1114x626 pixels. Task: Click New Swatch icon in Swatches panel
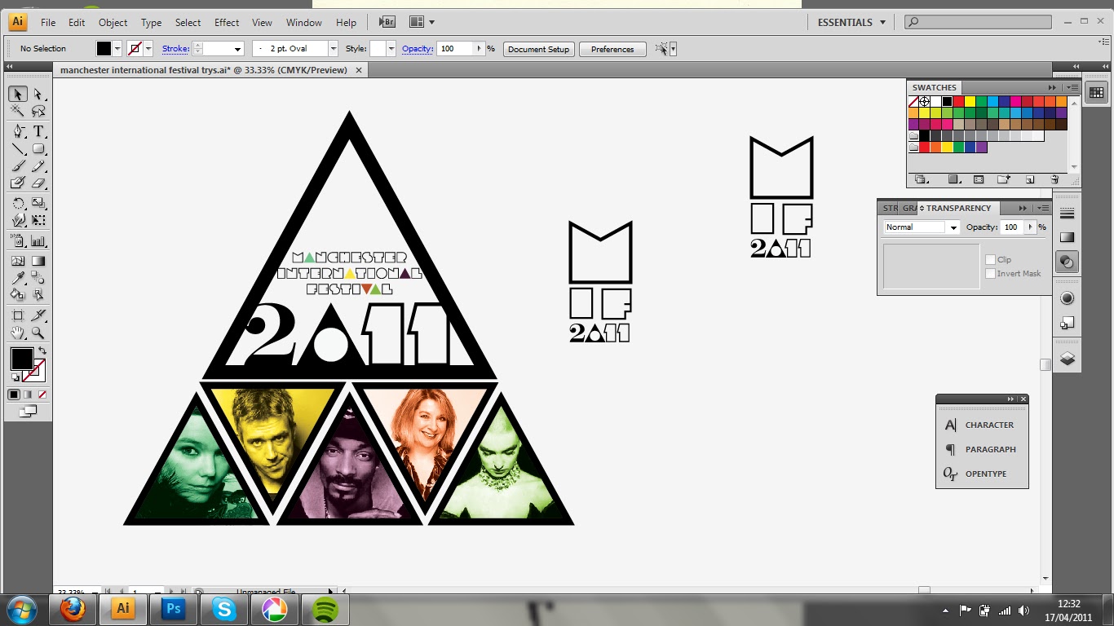point(1029,179)
